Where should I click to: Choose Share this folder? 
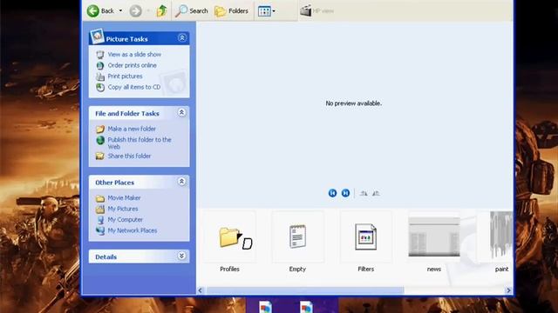pyautogui.click(x=129, y=156)
